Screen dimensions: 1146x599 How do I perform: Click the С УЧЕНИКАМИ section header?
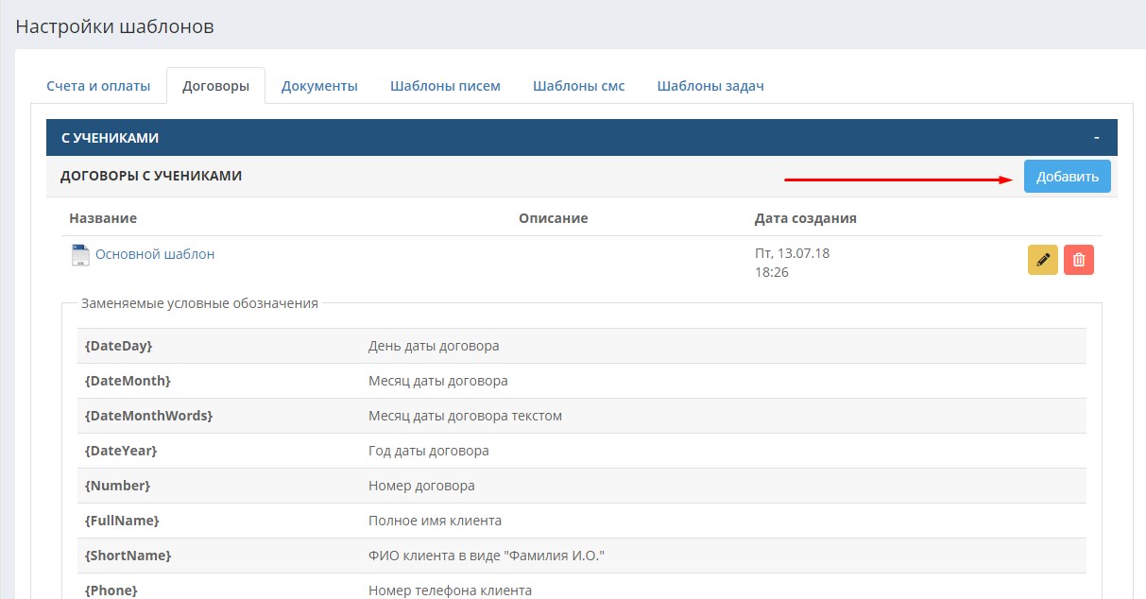click(582, 138)
